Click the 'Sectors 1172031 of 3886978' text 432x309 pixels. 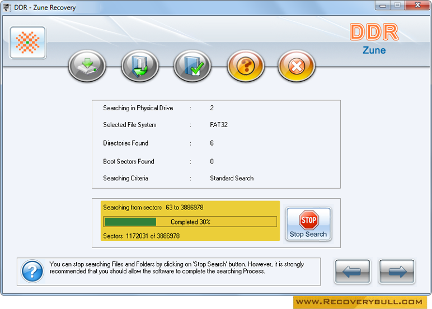pyautogui.click(x=142, y=236)
